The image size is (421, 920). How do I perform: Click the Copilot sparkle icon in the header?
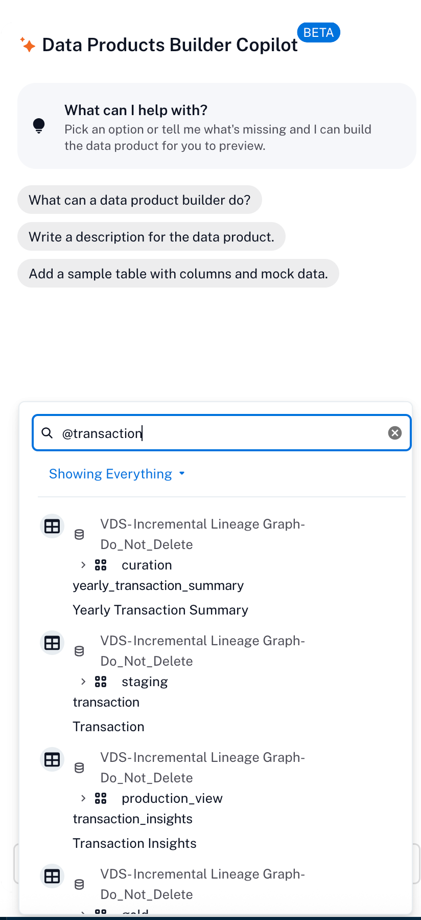point(28,45)
